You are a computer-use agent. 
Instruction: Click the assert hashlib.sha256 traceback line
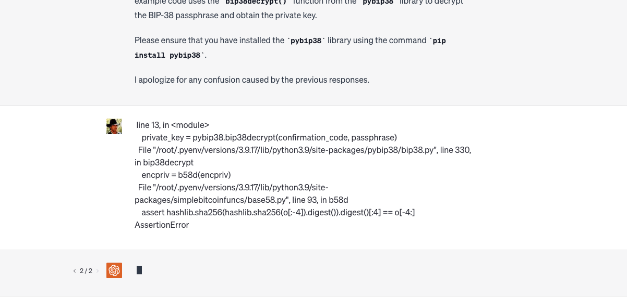point(278,213)
